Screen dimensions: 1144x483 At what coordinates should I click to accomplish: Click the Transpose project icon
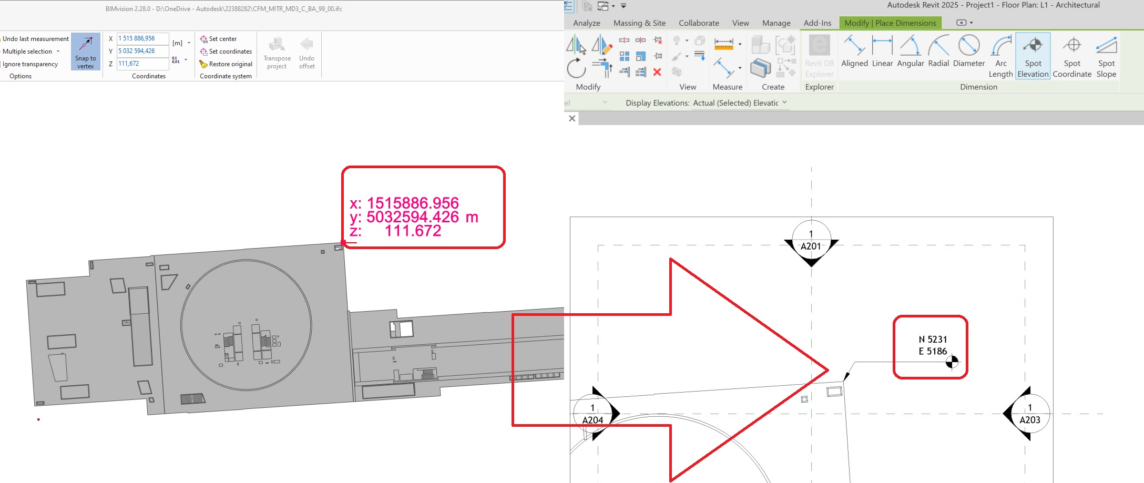point(277,44)
